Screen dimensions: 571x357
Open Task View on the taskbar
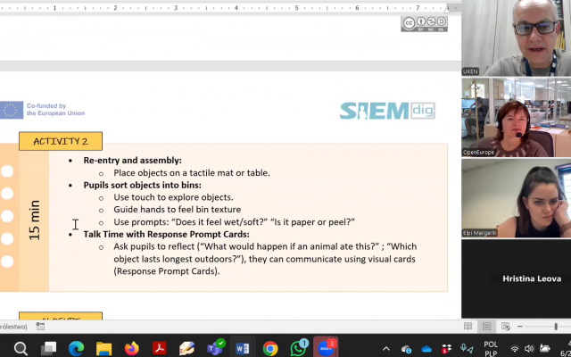[x=48, y=348]
